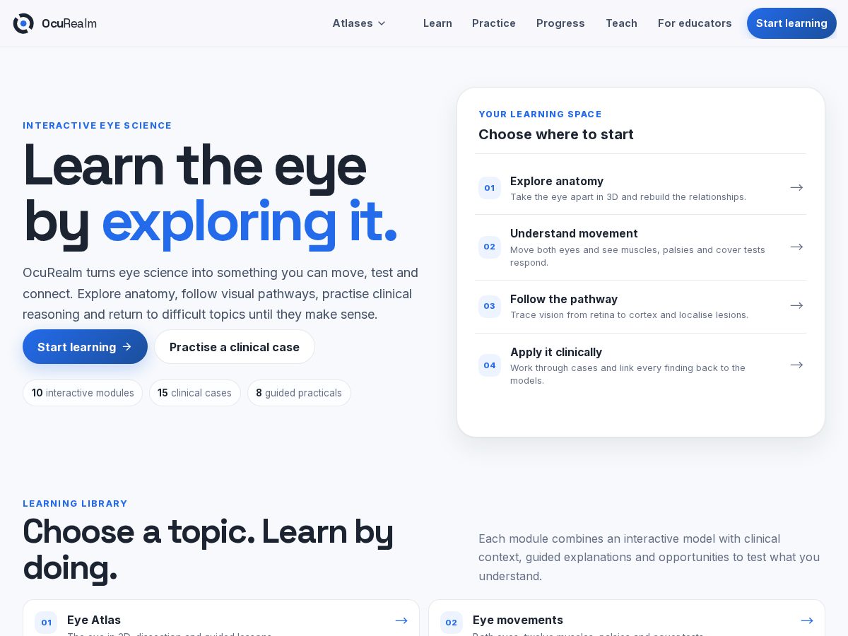Open the Eye movements module card
Screen dimensions: 848x636
tap(627, 618)
